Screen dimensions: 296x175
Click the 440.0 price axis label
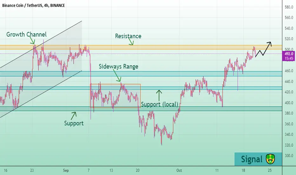(289, 82)
